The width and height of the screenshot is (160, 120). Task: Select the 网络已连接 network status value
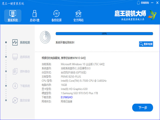pos(66,101)
